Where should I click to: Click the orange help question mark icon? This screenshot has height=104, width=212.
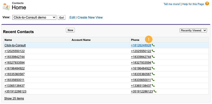click(x=207, y=4)
